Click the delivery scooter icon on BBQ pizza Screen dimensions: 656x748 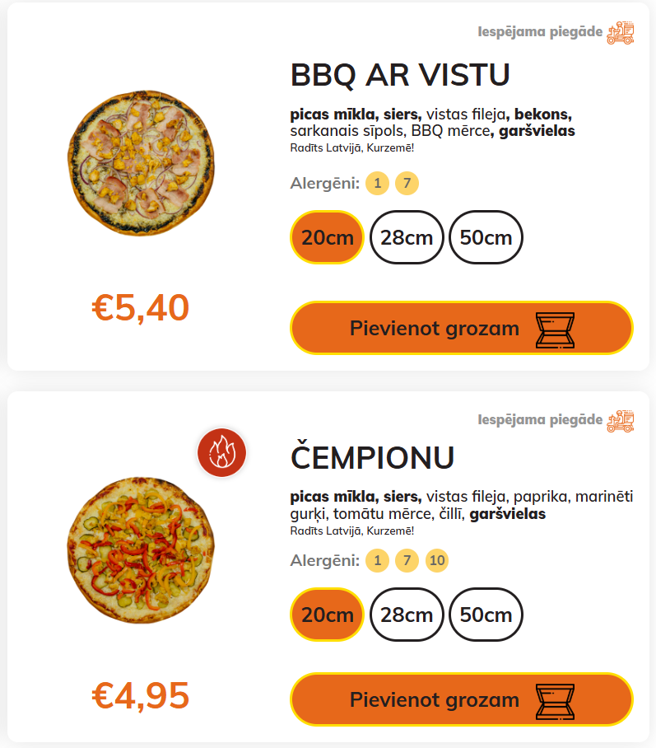pyautogui.click(x=621, y=33)
